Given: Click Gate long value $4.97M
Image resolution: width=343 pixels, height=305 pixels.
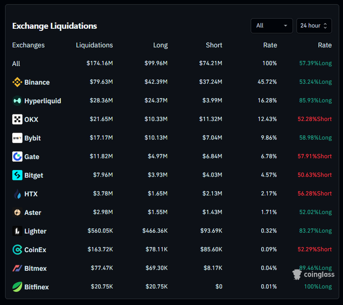Looking at the screenshot, I should click(x=157, y=156).
